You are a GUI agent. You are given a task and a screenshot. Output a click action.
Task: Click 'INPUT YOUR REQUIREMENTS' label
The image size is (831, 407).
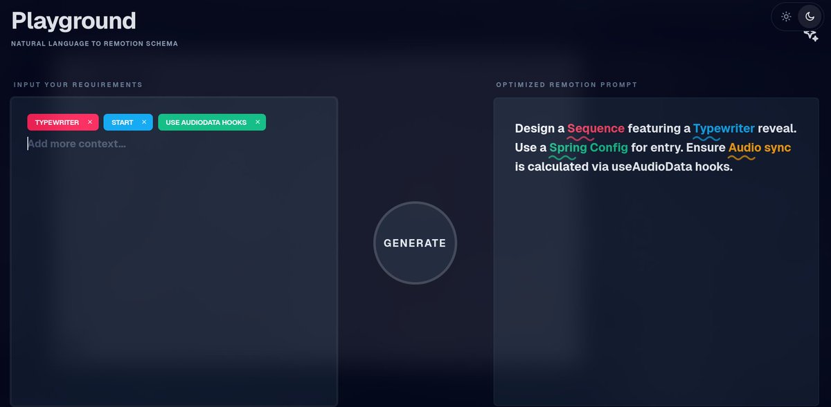78,84
